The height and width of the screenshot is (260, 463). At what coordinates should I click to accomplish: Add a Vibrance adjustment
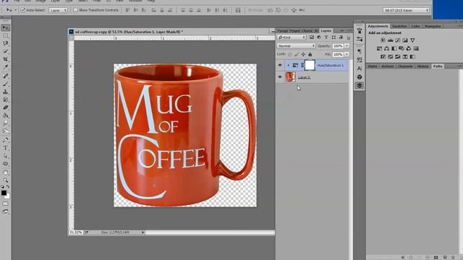[412, 40]
